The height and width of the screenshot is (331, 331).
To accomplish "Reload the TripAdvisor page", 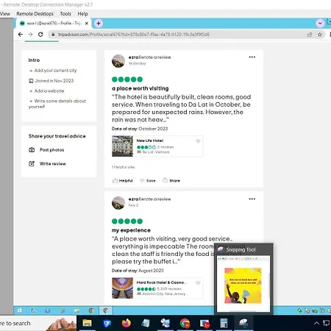I will pos(40,35).
